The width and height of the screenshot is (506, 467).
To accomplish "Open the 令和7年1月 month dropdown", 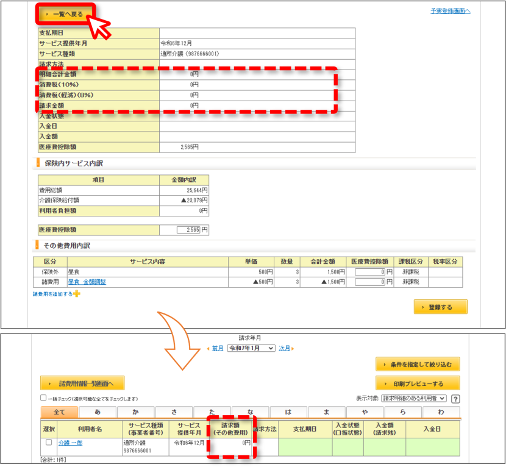I will [251, 348].
